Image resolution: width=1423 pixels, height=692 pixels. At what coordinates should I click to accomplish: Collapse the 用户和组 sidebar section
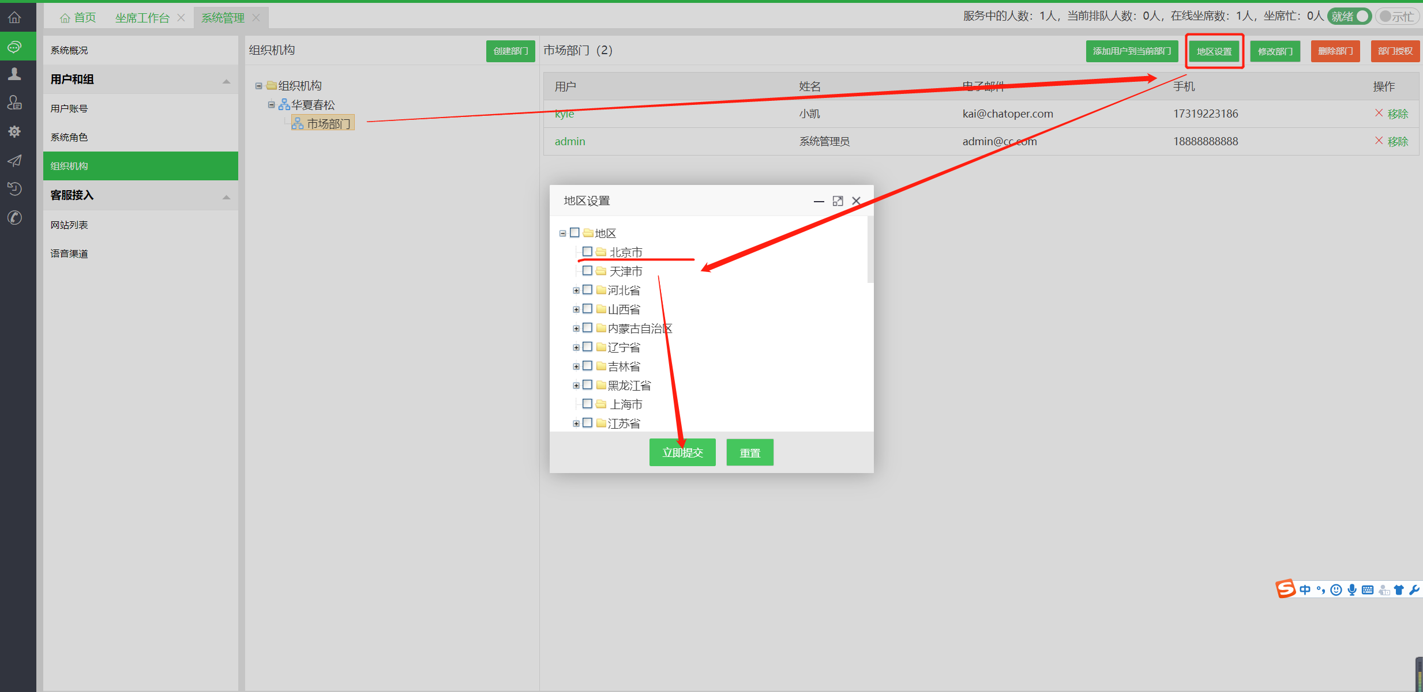tap(226, 81)
